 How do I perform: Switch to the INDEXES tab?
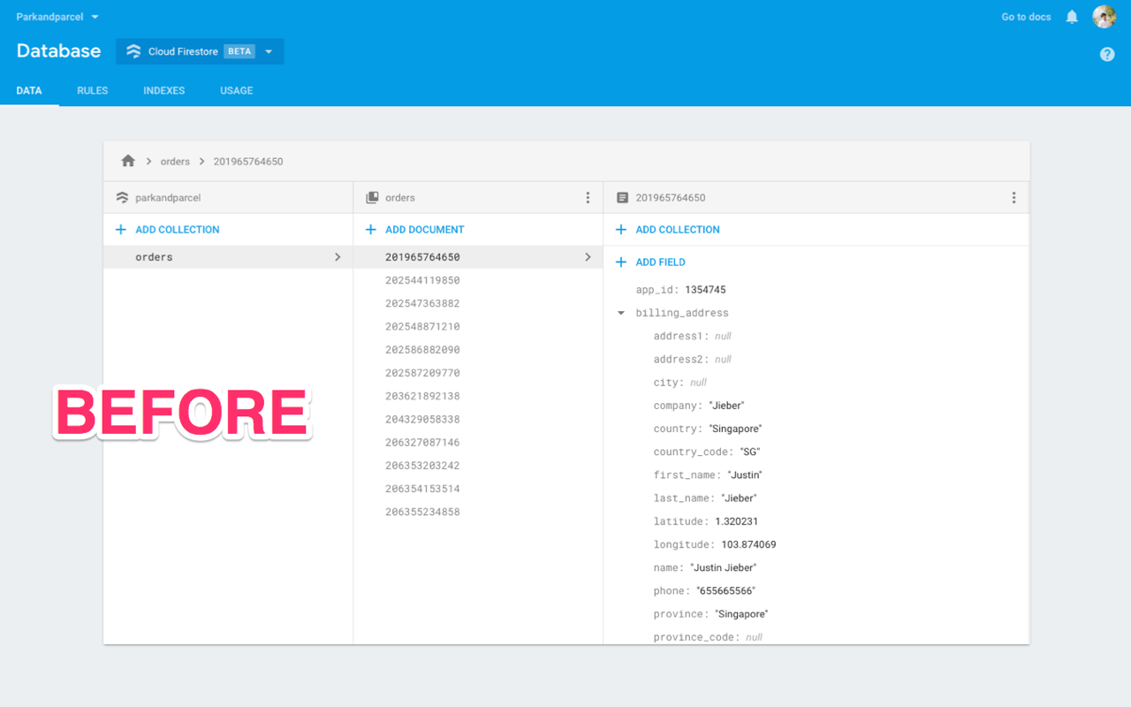(x=163, y=90)
